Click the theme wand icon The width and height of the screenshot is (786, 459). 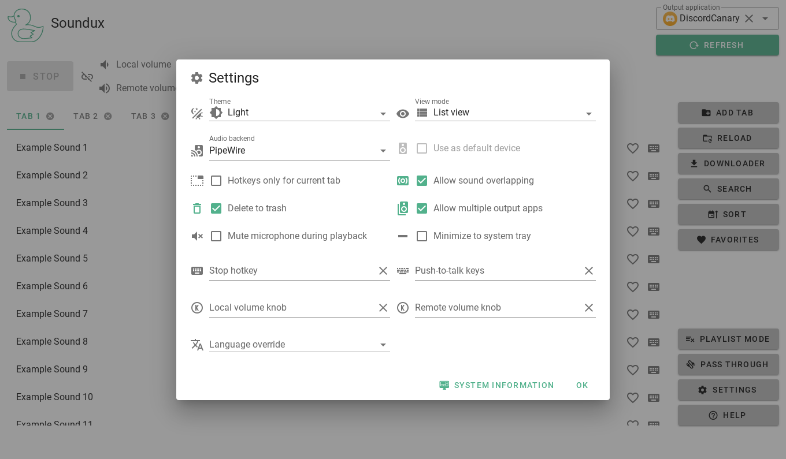197,113
